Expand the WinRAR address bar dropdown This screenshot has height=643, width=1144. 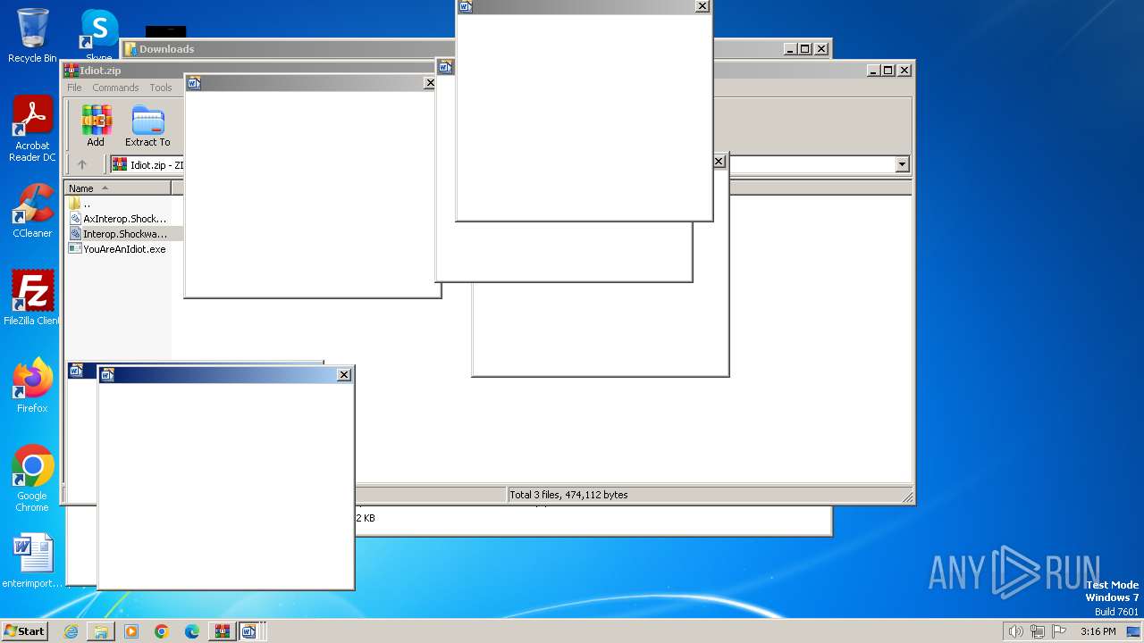pyautogui.click(x=902, y=164)
